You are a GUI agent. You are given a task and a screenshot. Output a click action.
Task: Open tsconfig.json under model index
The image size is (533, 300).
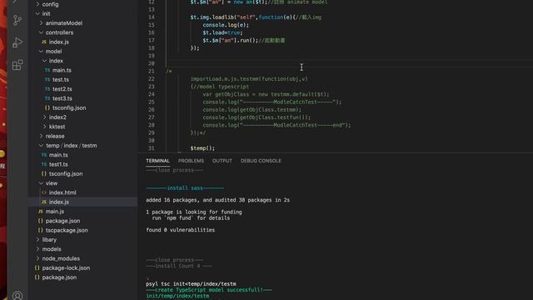69,107
